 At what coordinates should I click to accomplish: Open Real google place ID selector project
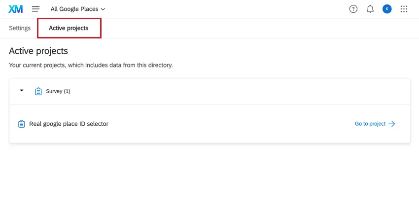pos(69,124)
